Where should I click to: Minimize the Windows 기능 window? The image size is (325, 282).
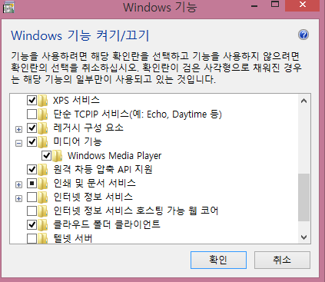pos(254,5)
